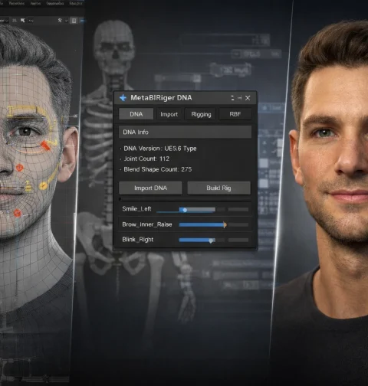Select the orange circle control on the cheek
The image size is (368, 386).
19,168
